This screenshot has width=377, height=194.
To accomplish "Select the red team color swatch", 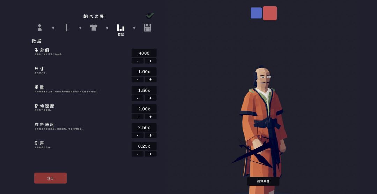I will tap(270, 13).
